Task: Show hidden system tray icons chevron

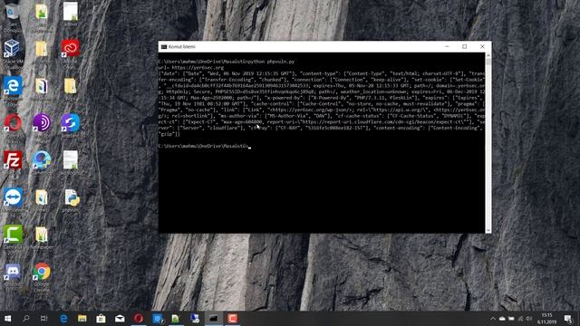Action: tap(493, 318)
